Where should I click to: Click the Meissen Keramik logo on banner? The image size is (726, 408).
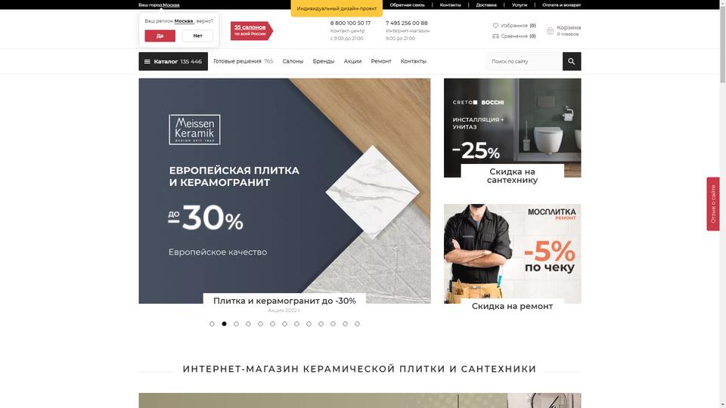click(x=194, y=129)
